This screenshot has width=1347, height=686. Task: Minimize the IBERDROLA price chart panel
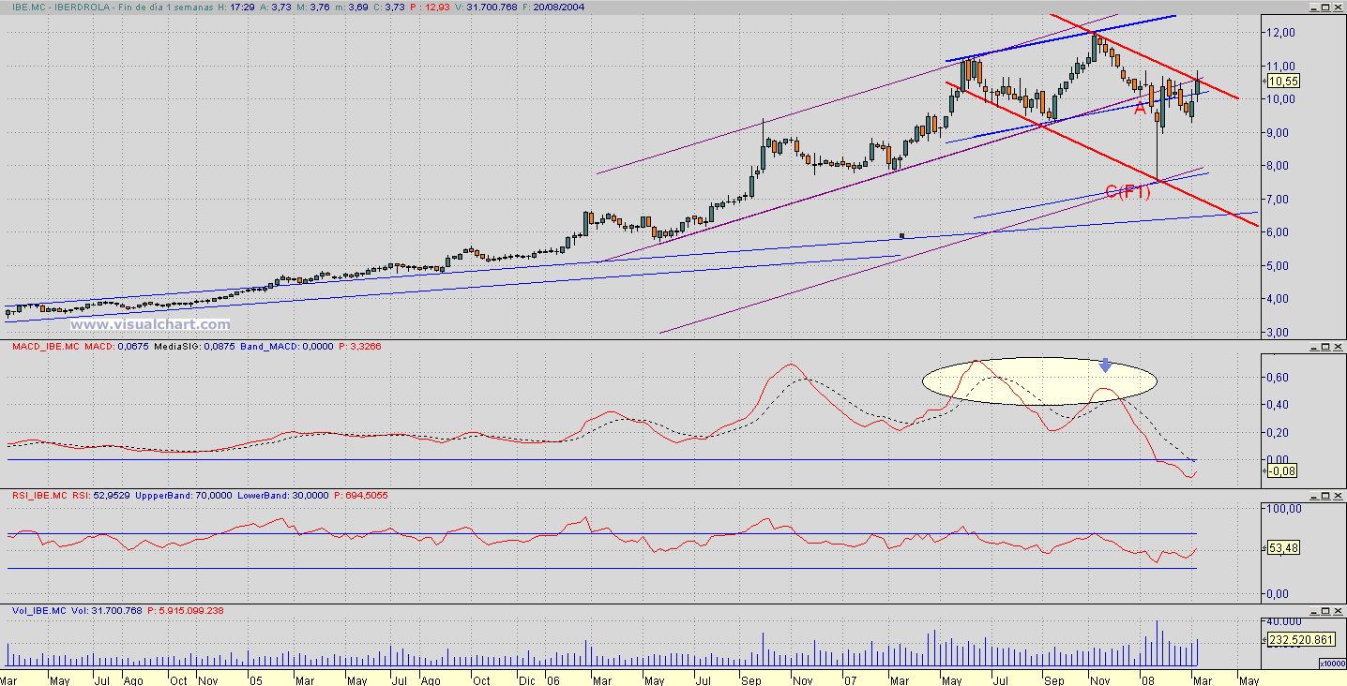tap(1315, 7)
